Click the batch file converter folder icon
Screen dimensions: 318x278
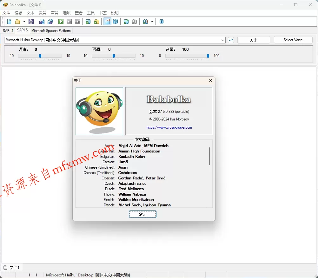click(96, 22)
